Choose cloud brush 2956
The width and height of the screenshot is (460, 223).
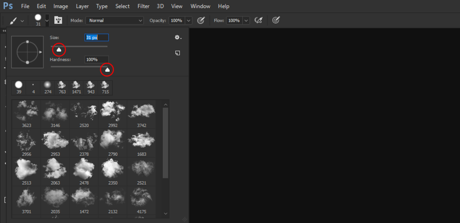pyautogui.click(x=27, y=143)
